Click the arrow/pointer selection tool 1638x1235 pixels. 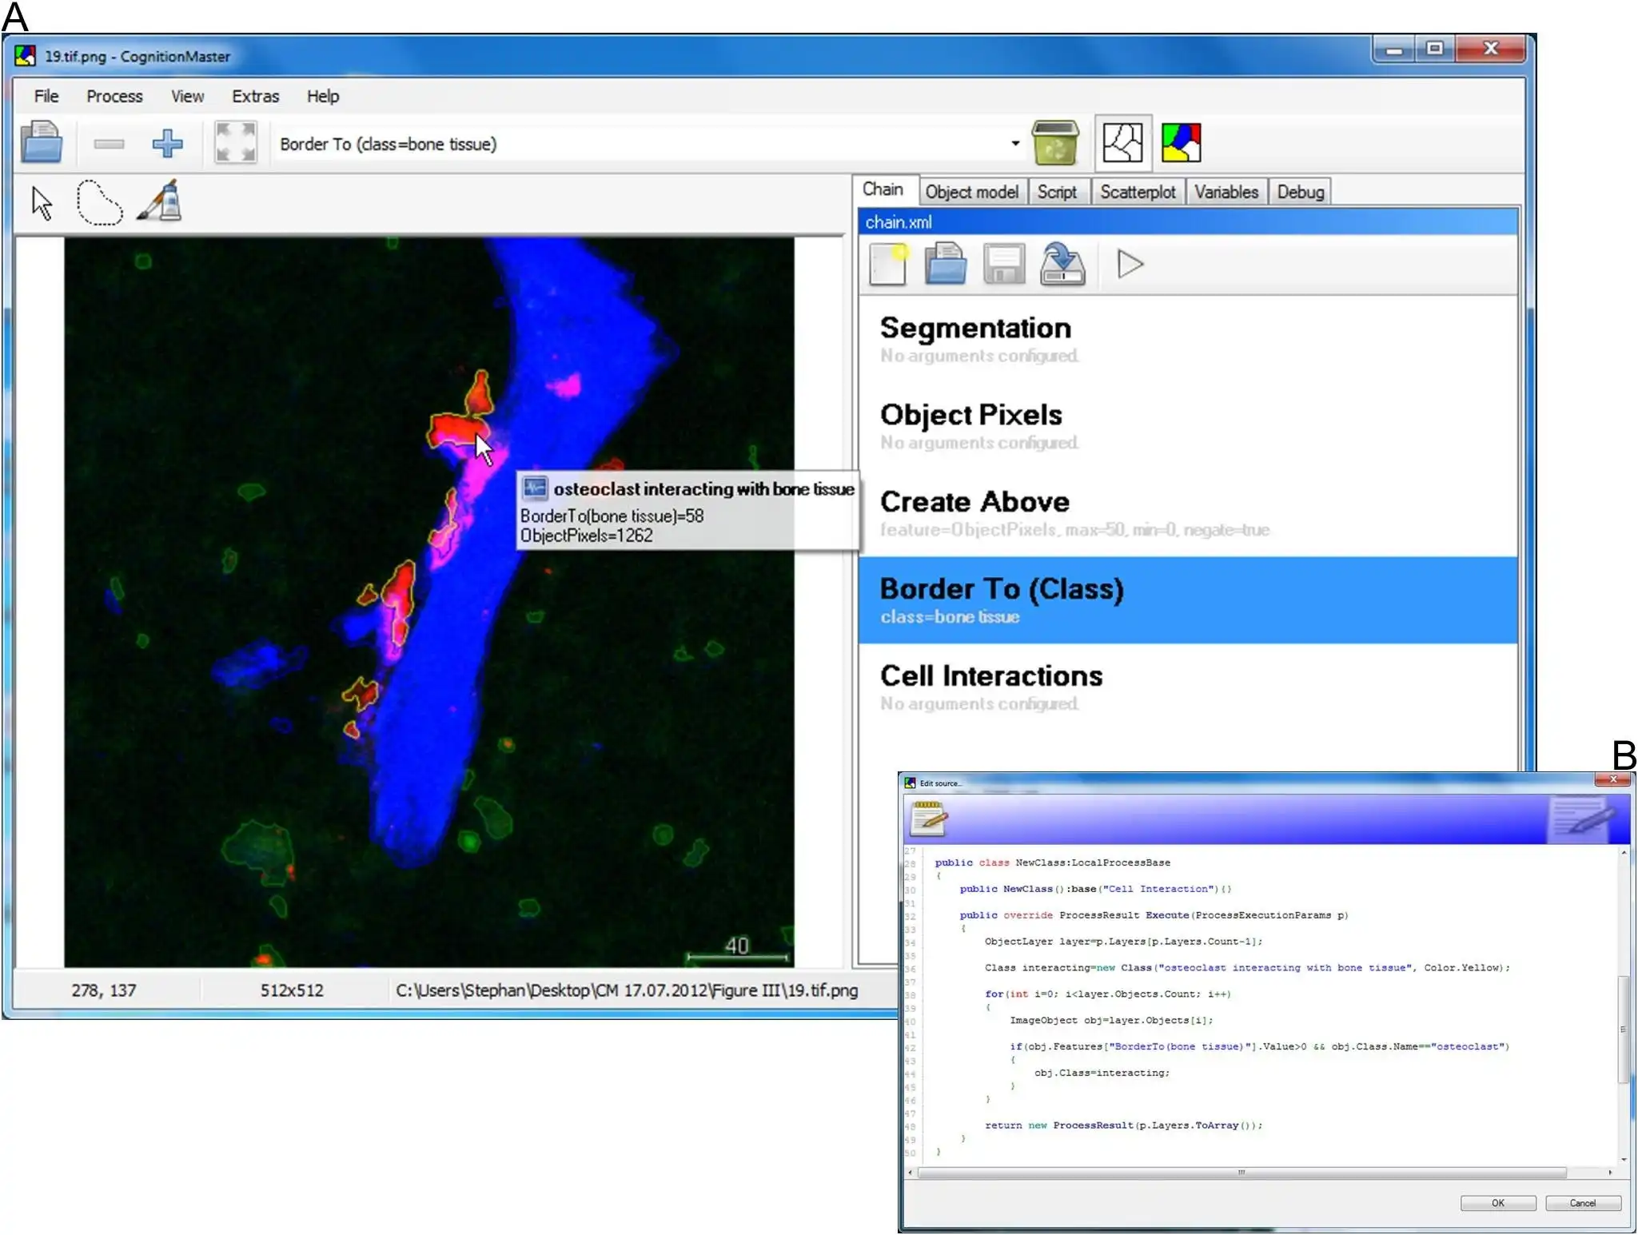[x=40, y=201]
